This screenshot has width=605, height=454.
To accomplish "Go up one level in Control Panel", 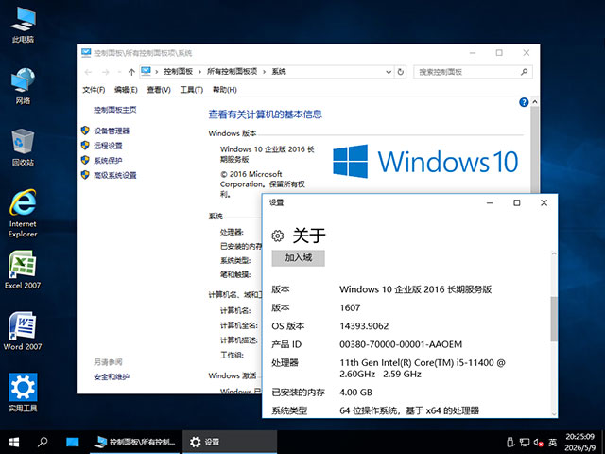I will (131, 72).
